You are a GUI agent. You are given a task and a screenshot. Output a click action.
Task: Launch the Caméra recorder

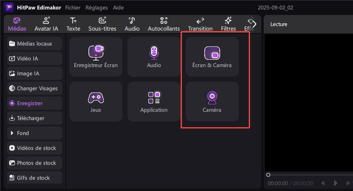pos(212,101)
